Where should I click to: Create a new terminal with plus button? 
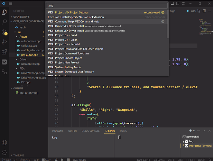coord(190,131)
